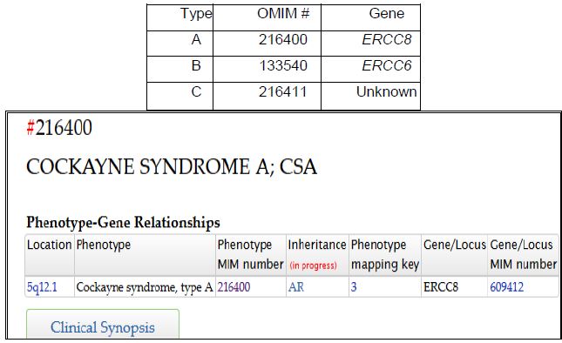Open phenotype MIM number 216400 link
The height and width of the screenshot is (343, 562).
click(x=234, y=287)
